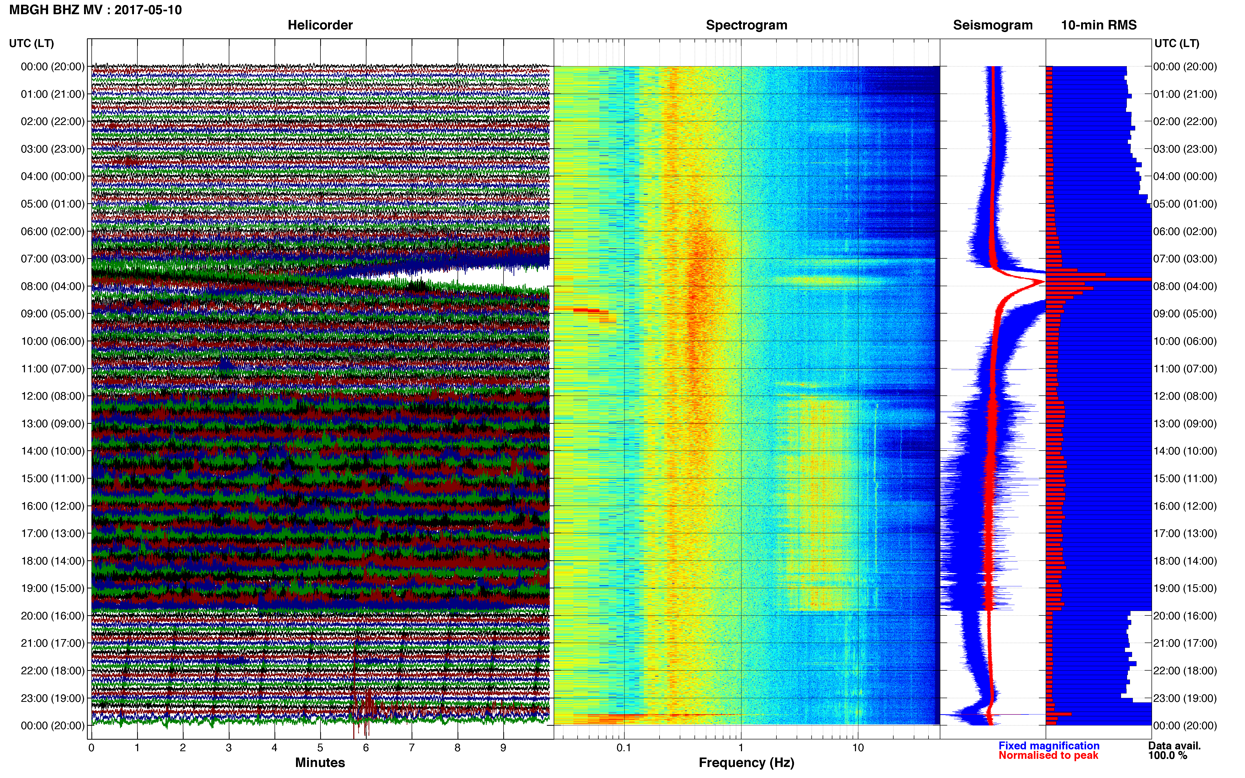Click the left 08:00 (04:00) time label
The image size is (1245, 778).
(53, 286)
